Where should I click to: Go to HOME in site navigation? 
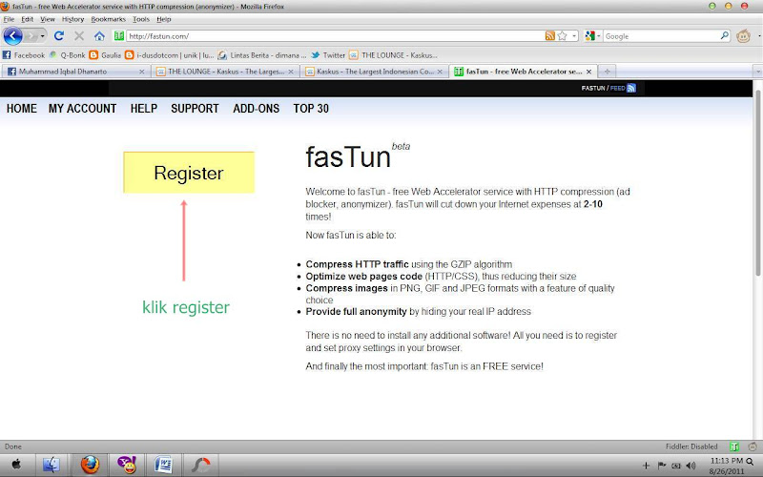click(x=21, y=109)
